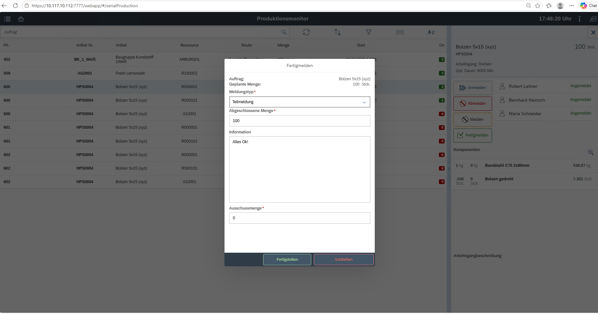The height and width of the screenshot is (314, 598).
Task: Click the Abmelden button
Action: click(x=473, y=104)
